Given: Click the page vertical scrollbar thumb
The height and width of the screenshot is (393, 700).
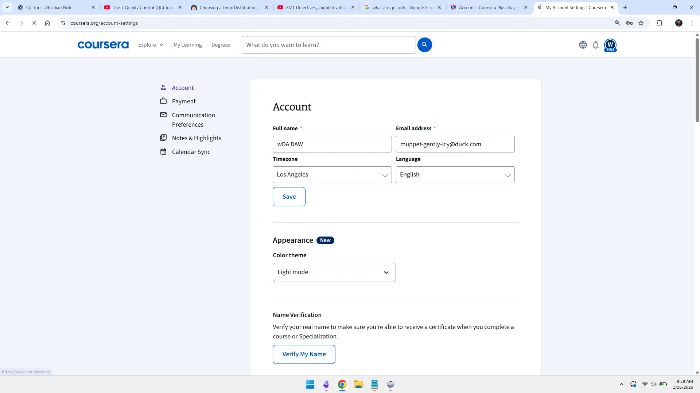Looking at the screenshot, I should tap(697, 79).
